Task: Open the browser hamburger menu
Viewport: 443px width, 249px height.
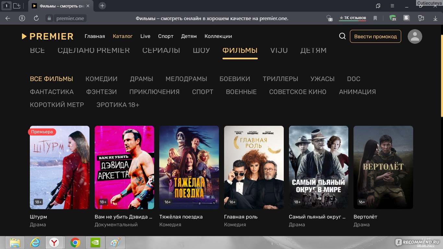Action: click(392, 6)
